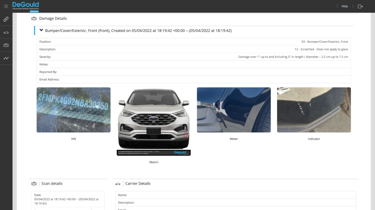Click the DeGould logo
The width and height of the screenshot is (375, 210).
coord(26,7)
